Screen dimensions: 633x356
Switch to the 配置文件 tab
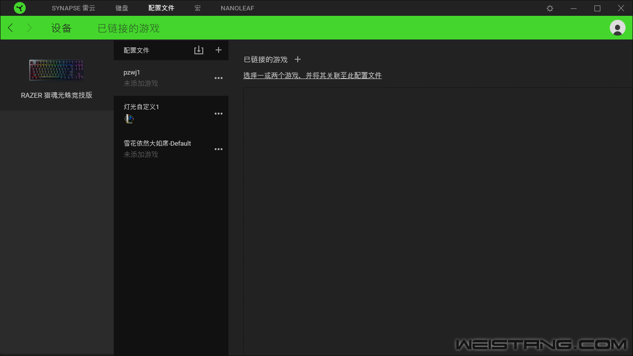tap(161, 8)
